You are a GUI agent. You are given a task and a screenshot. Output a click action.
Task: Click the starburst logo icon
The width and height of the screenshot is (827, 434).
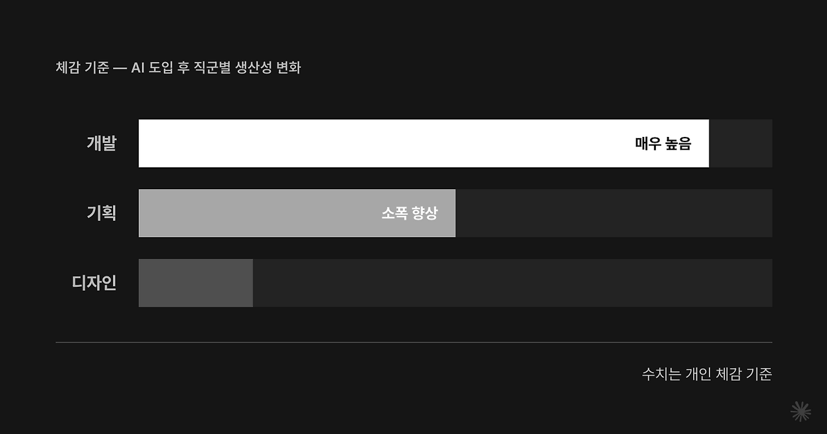[801, 411]
